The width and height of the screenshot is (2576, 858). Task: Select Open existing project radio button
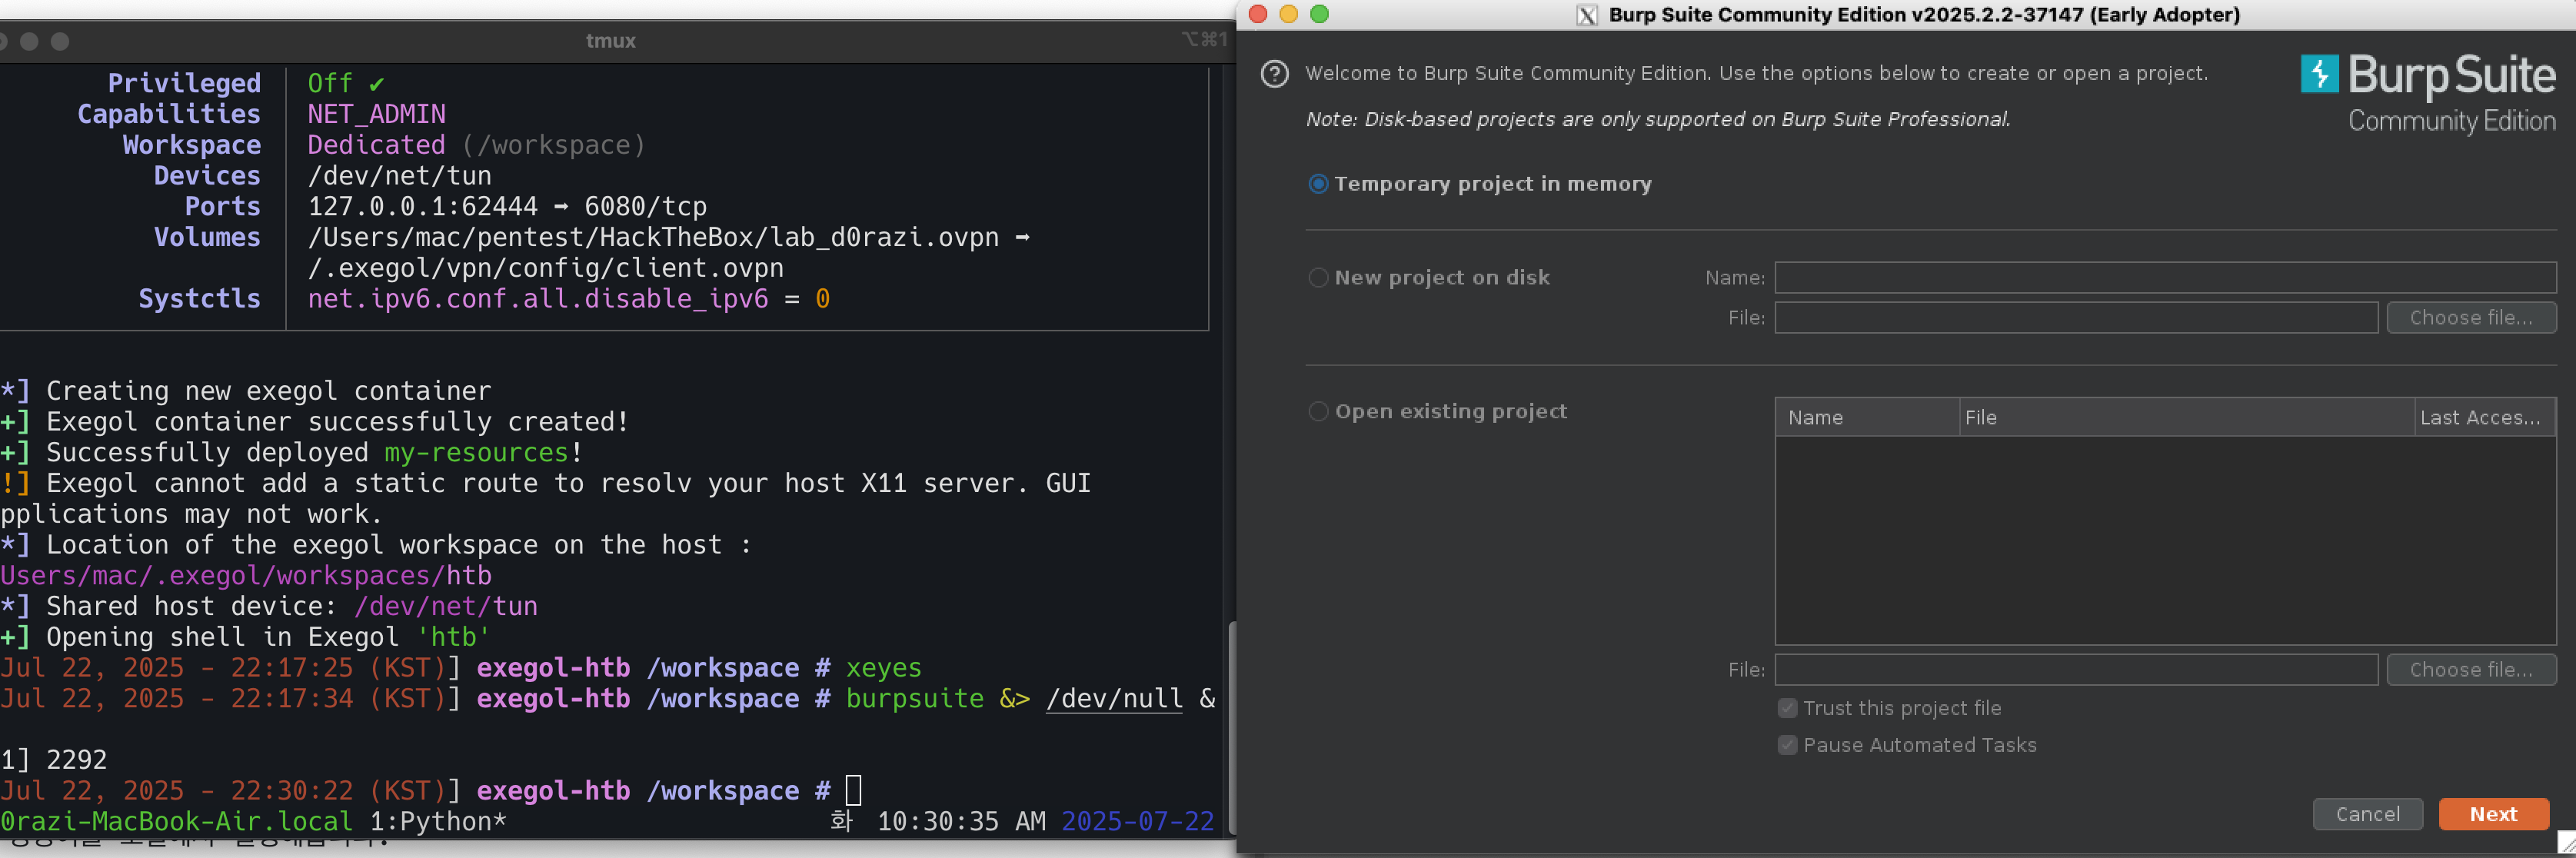pos(1318,412)
